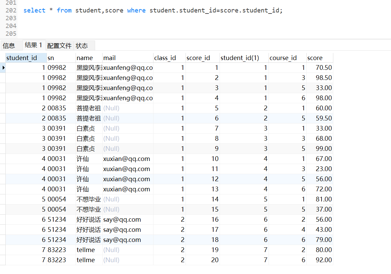The image size is (391, 274).
Task: Click sn 00835 in score_id 5 row
Action: click(61, 108)
